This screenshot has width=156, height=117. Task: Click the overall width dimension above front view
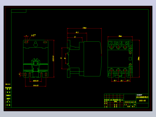tap(120, 36)
